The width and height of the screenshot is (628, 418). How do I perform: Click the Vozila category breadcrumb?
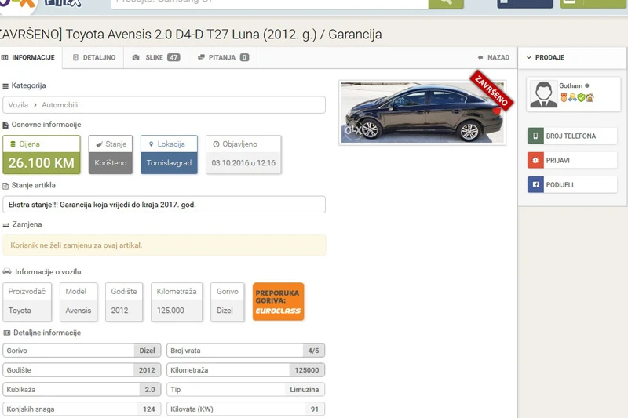point(18,105)
